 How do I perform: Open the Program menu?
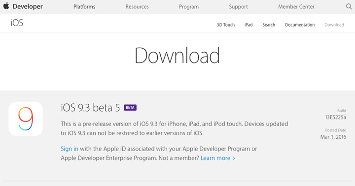[x=189, y=7]
